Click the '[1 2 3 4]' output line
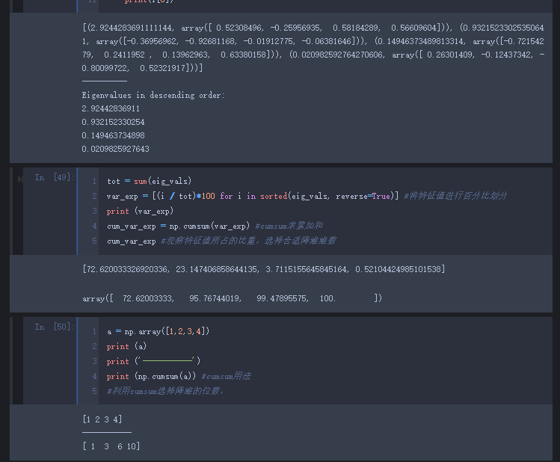 coord(102,419)
